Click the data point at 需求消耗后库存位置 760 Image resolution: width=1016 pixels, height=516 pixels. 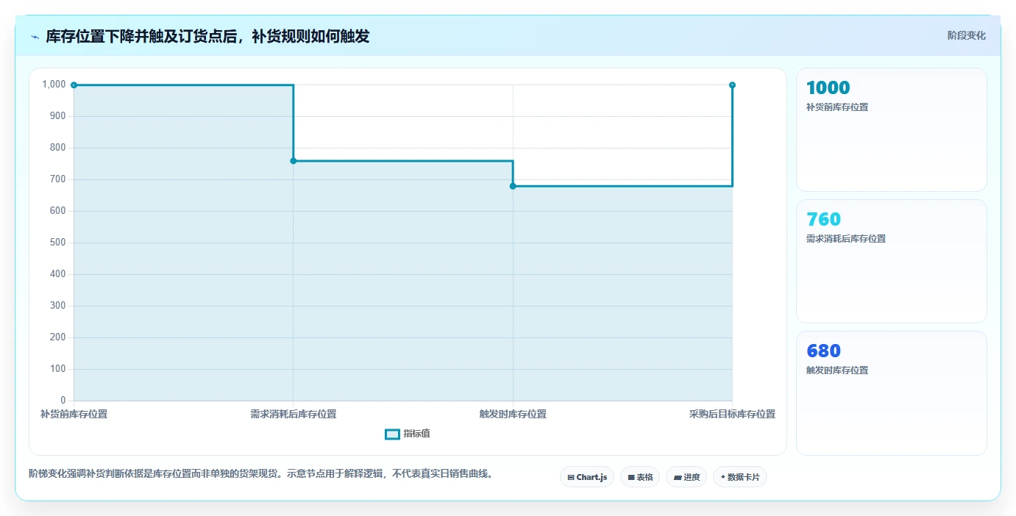[x=294, y=161]
